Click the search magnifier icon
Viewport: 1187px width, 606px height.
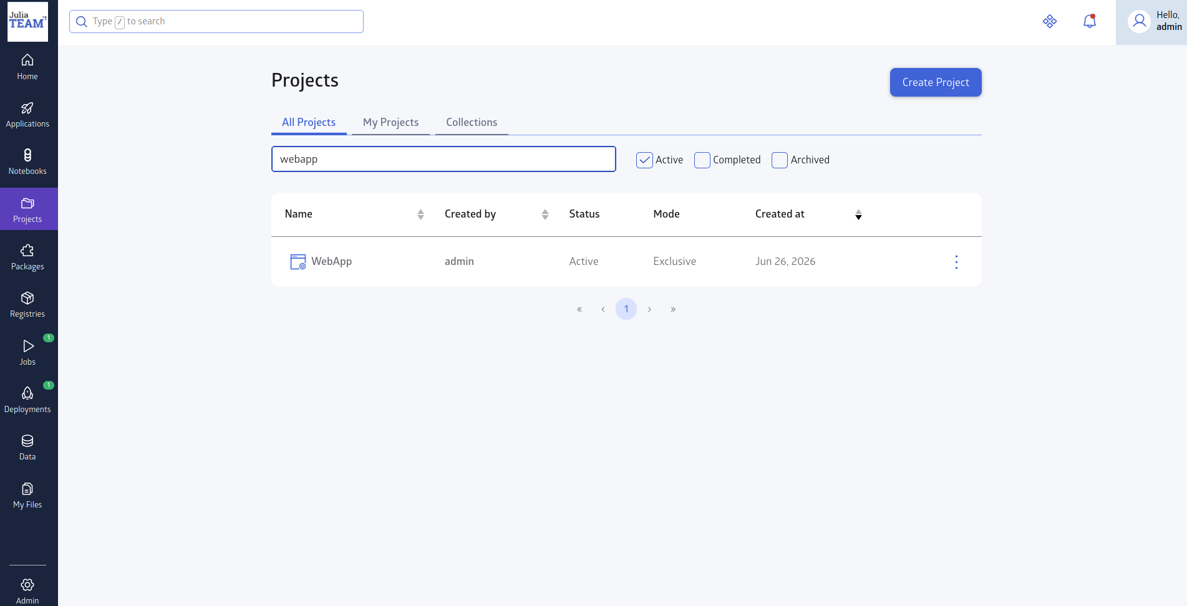point(82,22)
